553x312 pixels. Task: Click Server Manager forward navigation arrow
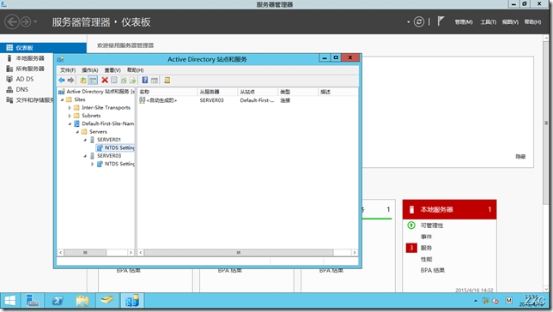pyautogui.click(x=26, y=21)
